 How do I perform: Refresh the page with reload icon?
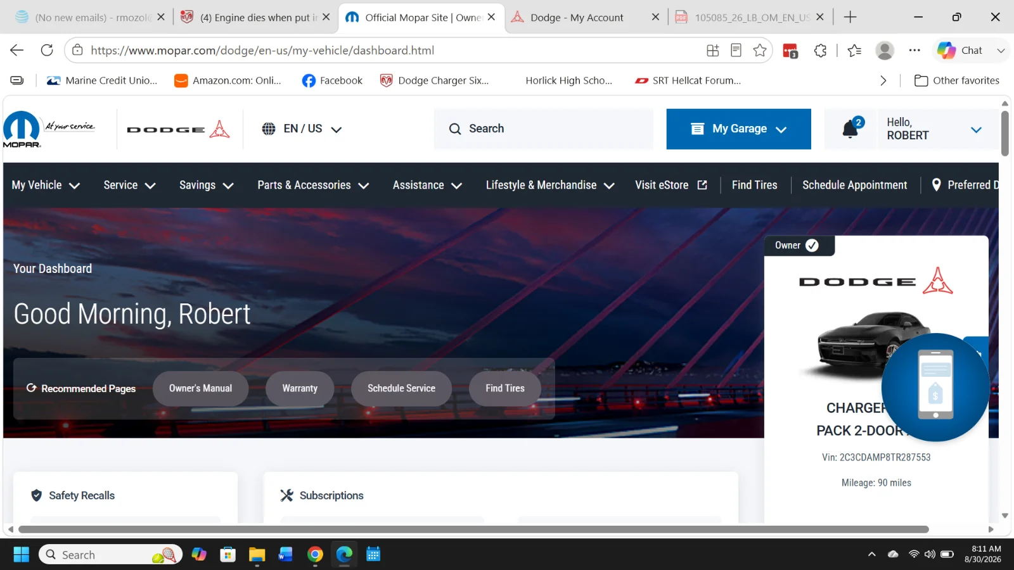coord(47,50)
